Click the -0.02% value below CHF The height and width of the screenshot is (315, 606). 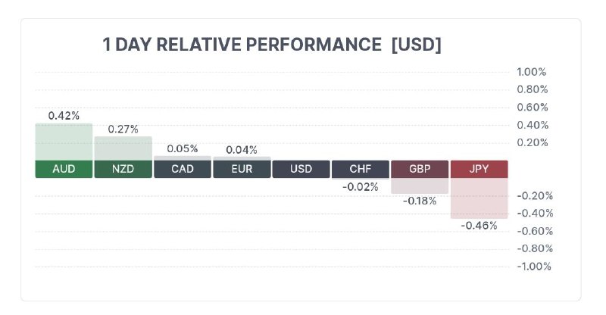point(360,187)
